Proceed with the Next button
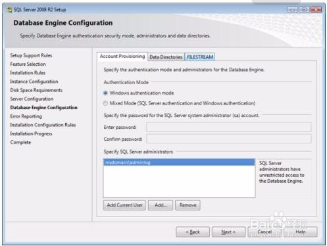The image size is (327, 246). click(228, 232)
